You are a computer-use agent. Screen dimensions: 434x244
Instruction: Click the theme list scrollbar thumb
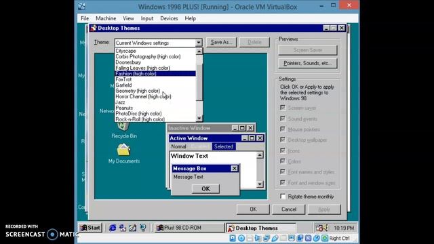tap(199, 82)
